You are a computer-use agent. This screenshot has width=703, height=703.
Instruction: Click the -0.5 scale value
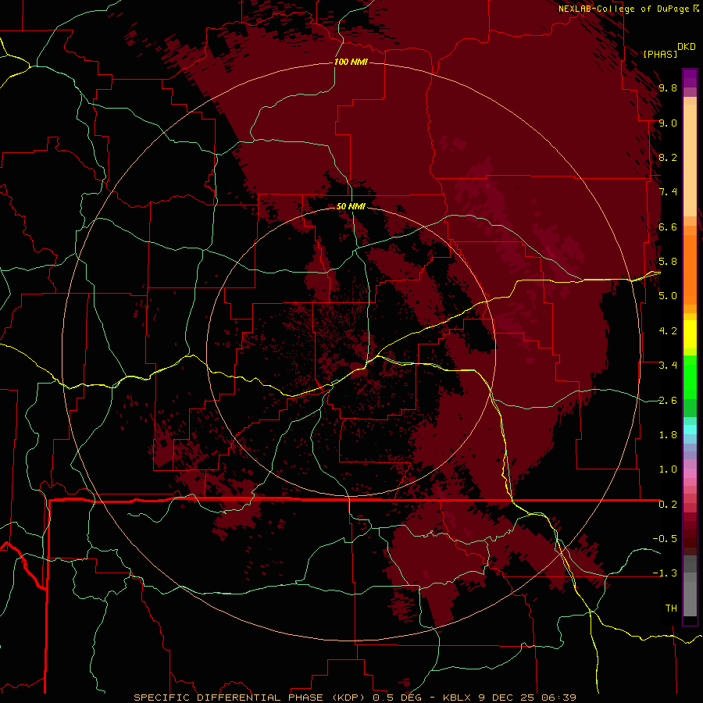click(665, 538)
